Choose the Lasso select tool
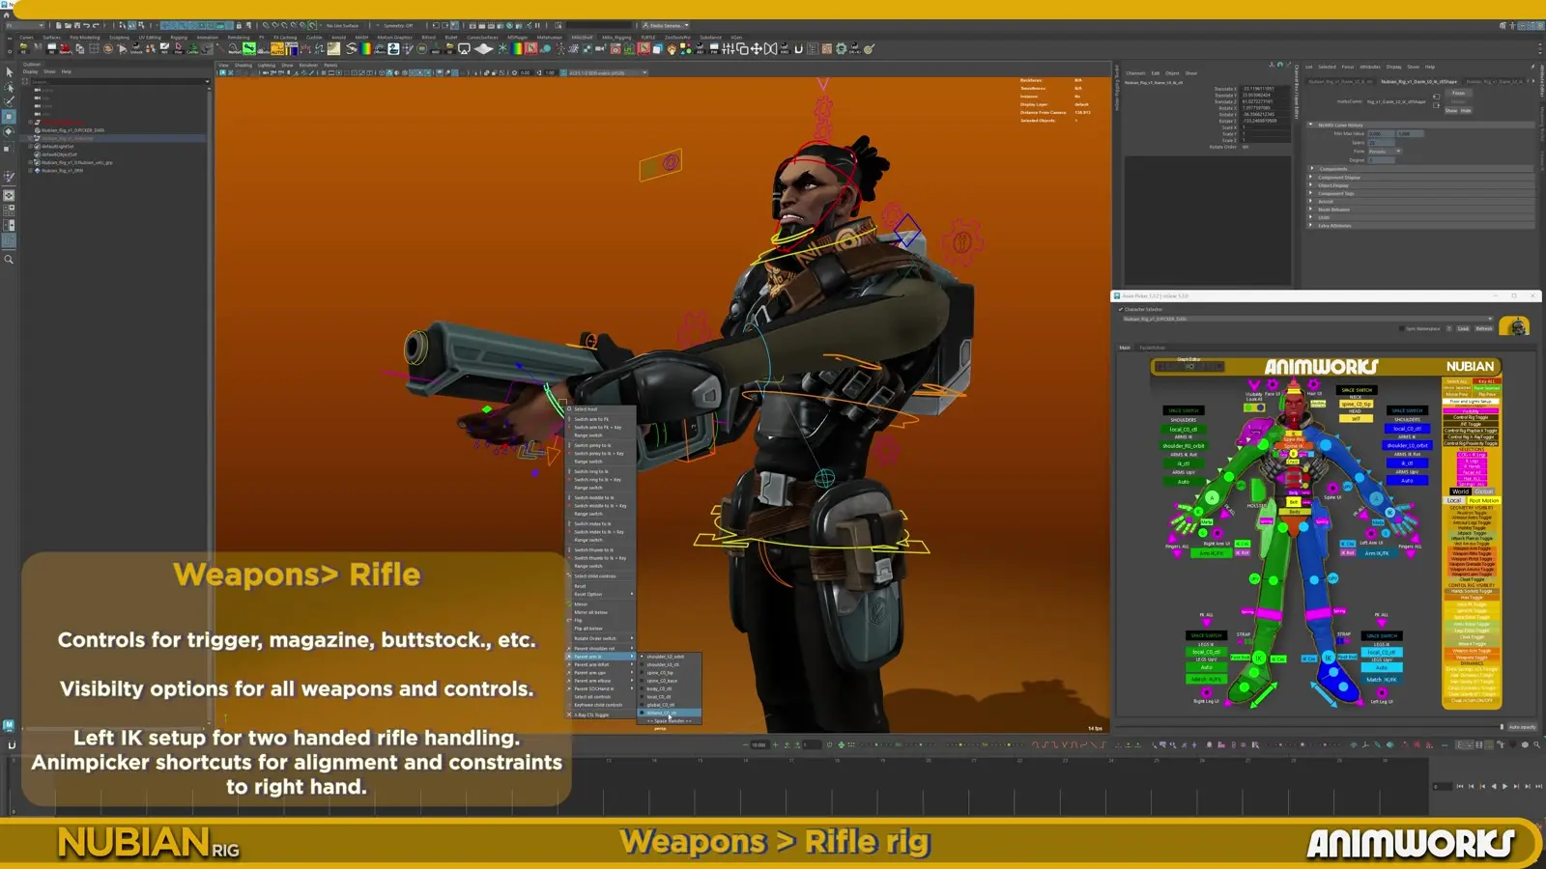This screenshot has width=1546, height=869. (10, 87)
